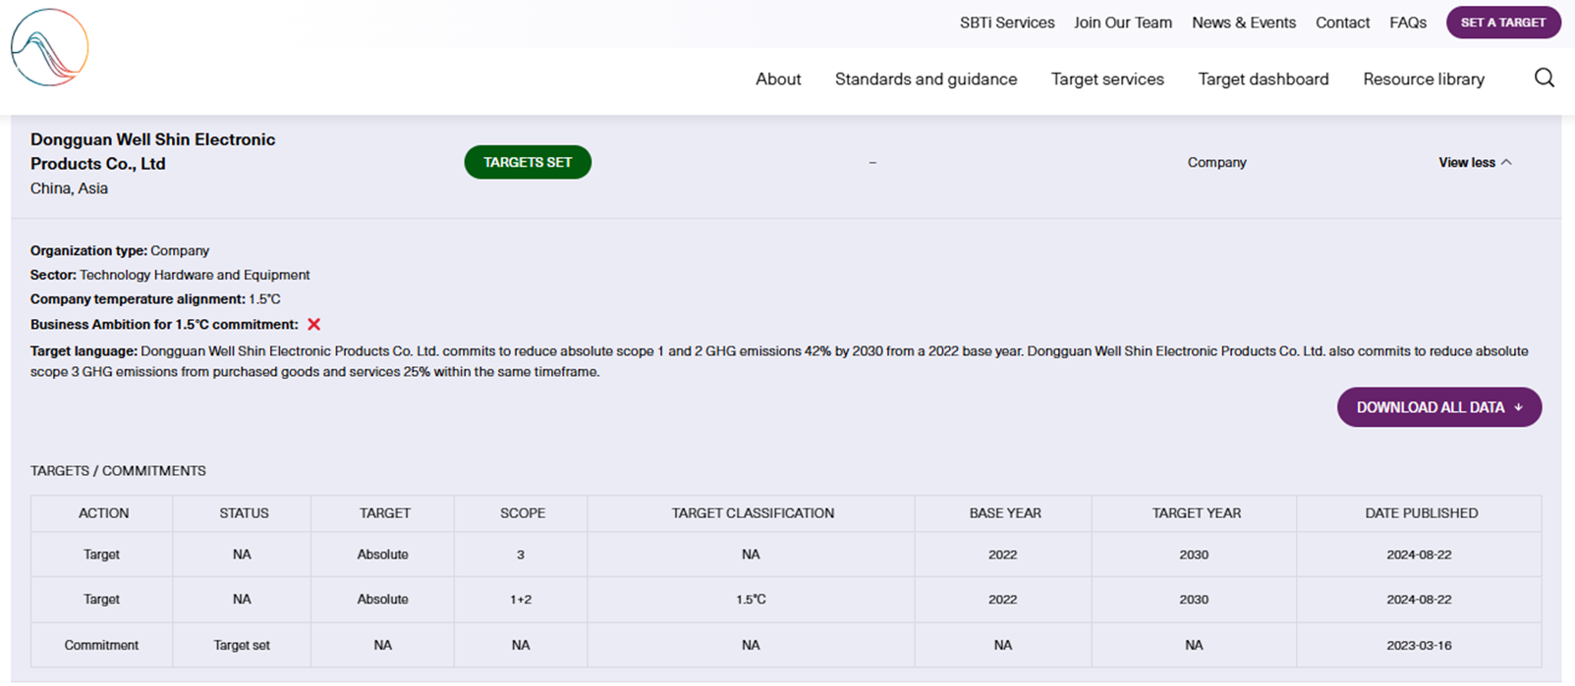Click the 1.5°C target classification cell

pyautogui.click(x=751, y=600)
